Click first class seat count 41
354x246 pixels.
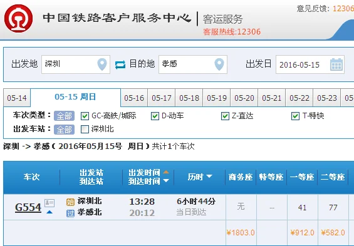pyautogui.click(x=302, y=207)
